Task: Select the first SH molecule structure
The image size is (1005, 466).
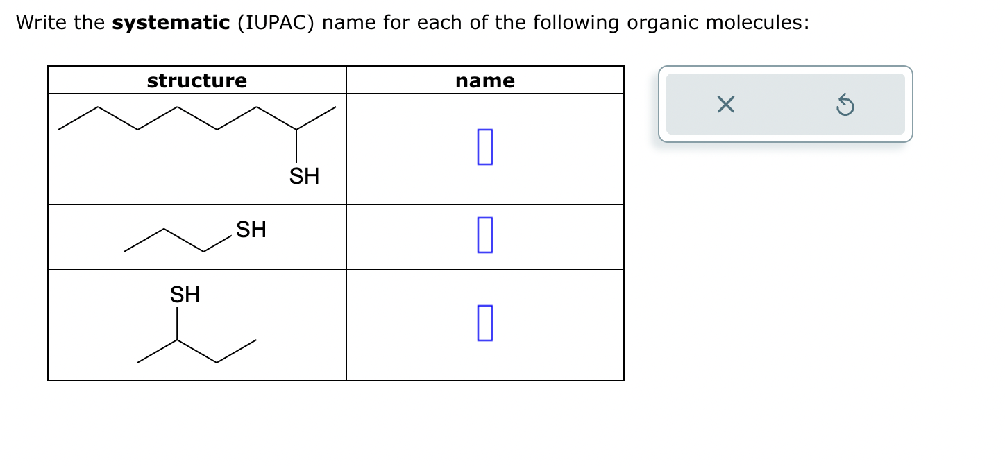Action: pos(196,139)
